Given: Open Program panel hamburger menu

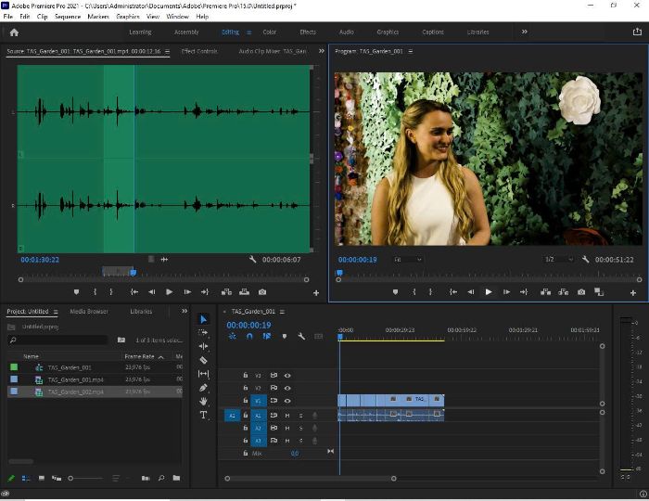Looking at the screenshot, I should (x=411, y=51).
